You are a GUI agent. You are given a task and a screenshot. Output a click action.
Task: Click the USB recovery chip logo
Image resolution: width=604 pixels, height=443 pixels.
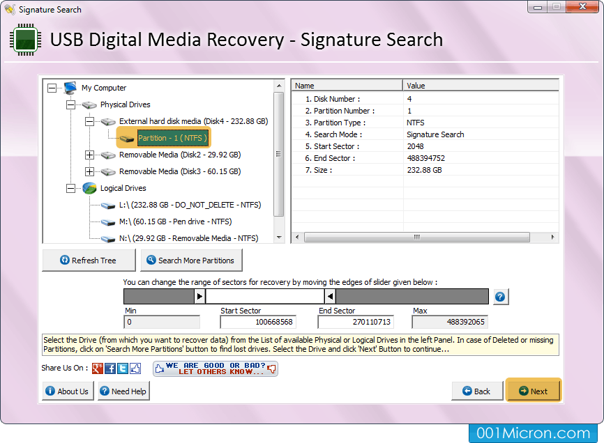coord(25,40)
